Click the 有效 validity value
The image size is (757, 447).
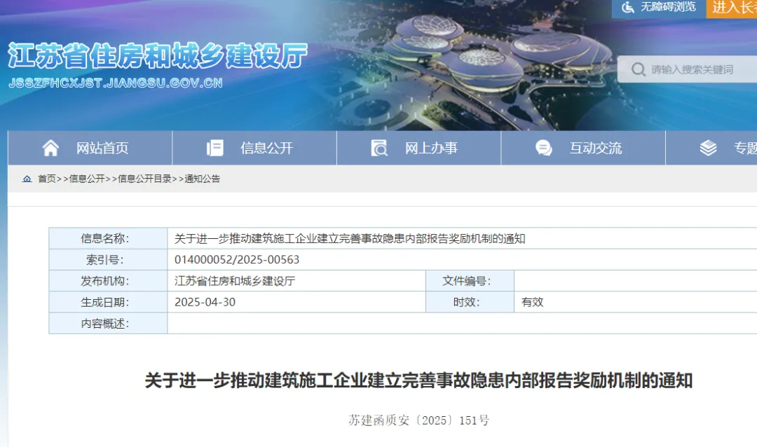click(532, 302)
